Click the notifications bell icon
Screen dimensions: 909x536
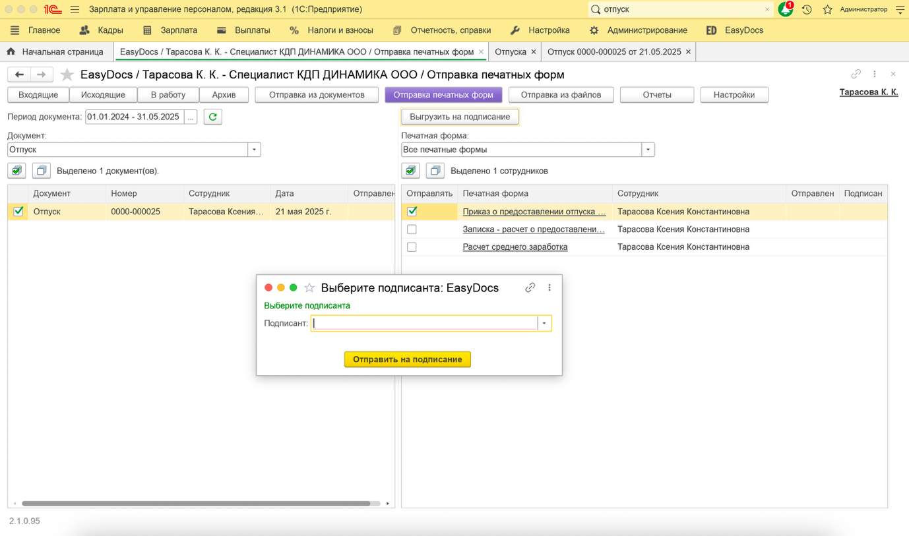point(785,9)
